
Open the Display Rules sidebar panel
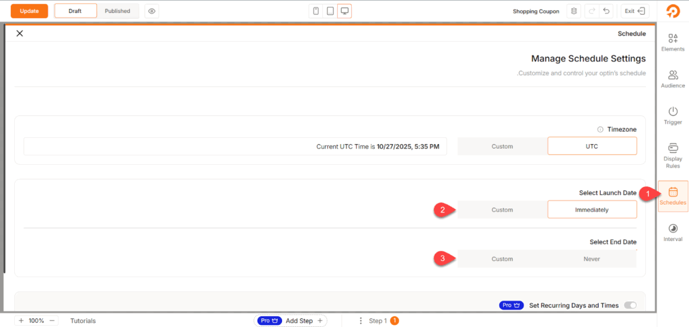(x=673, y=155)
